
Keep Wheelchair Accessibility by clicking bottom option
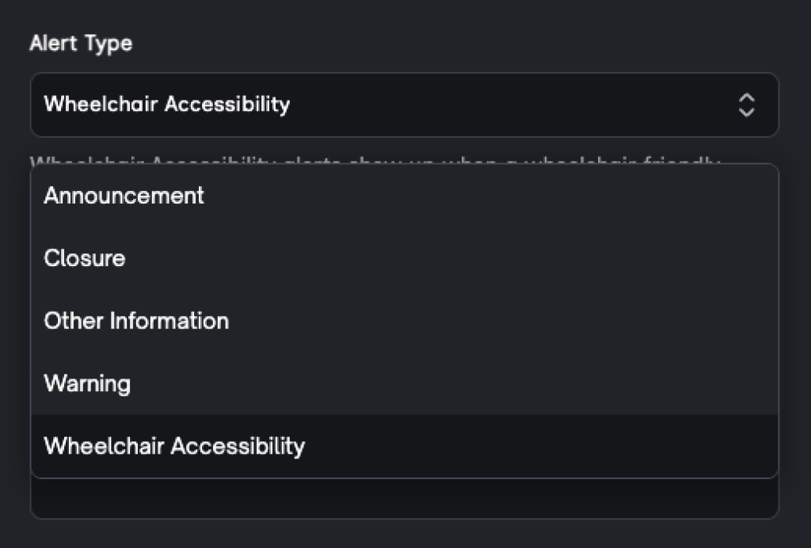pyautogui.click(x=174, y=446)
